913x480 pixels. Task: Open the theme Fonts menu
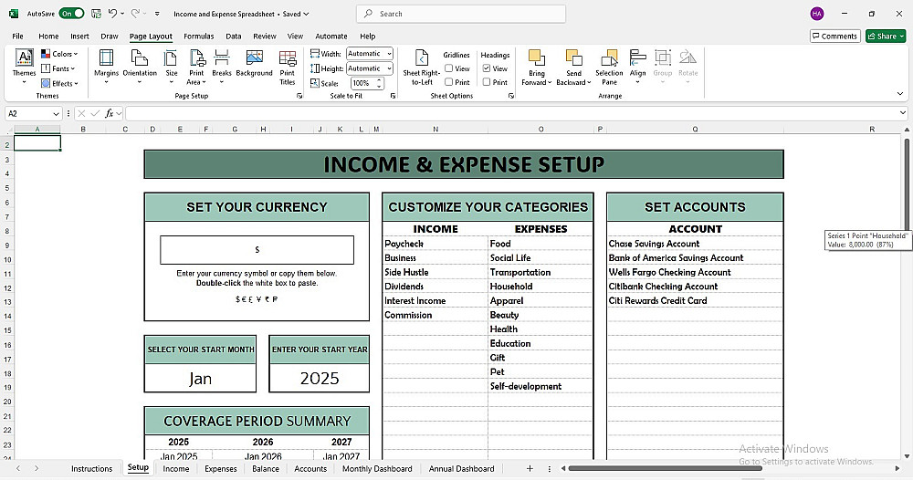pos(58,68)
